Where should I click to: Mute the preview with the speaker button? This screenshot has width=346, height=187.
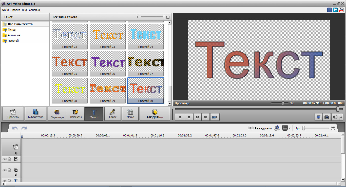pyautogui.click(x=335, y=117)
